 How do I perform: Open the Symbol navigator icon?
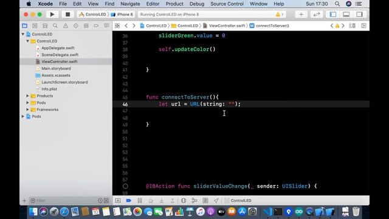(x=45, y=26)
